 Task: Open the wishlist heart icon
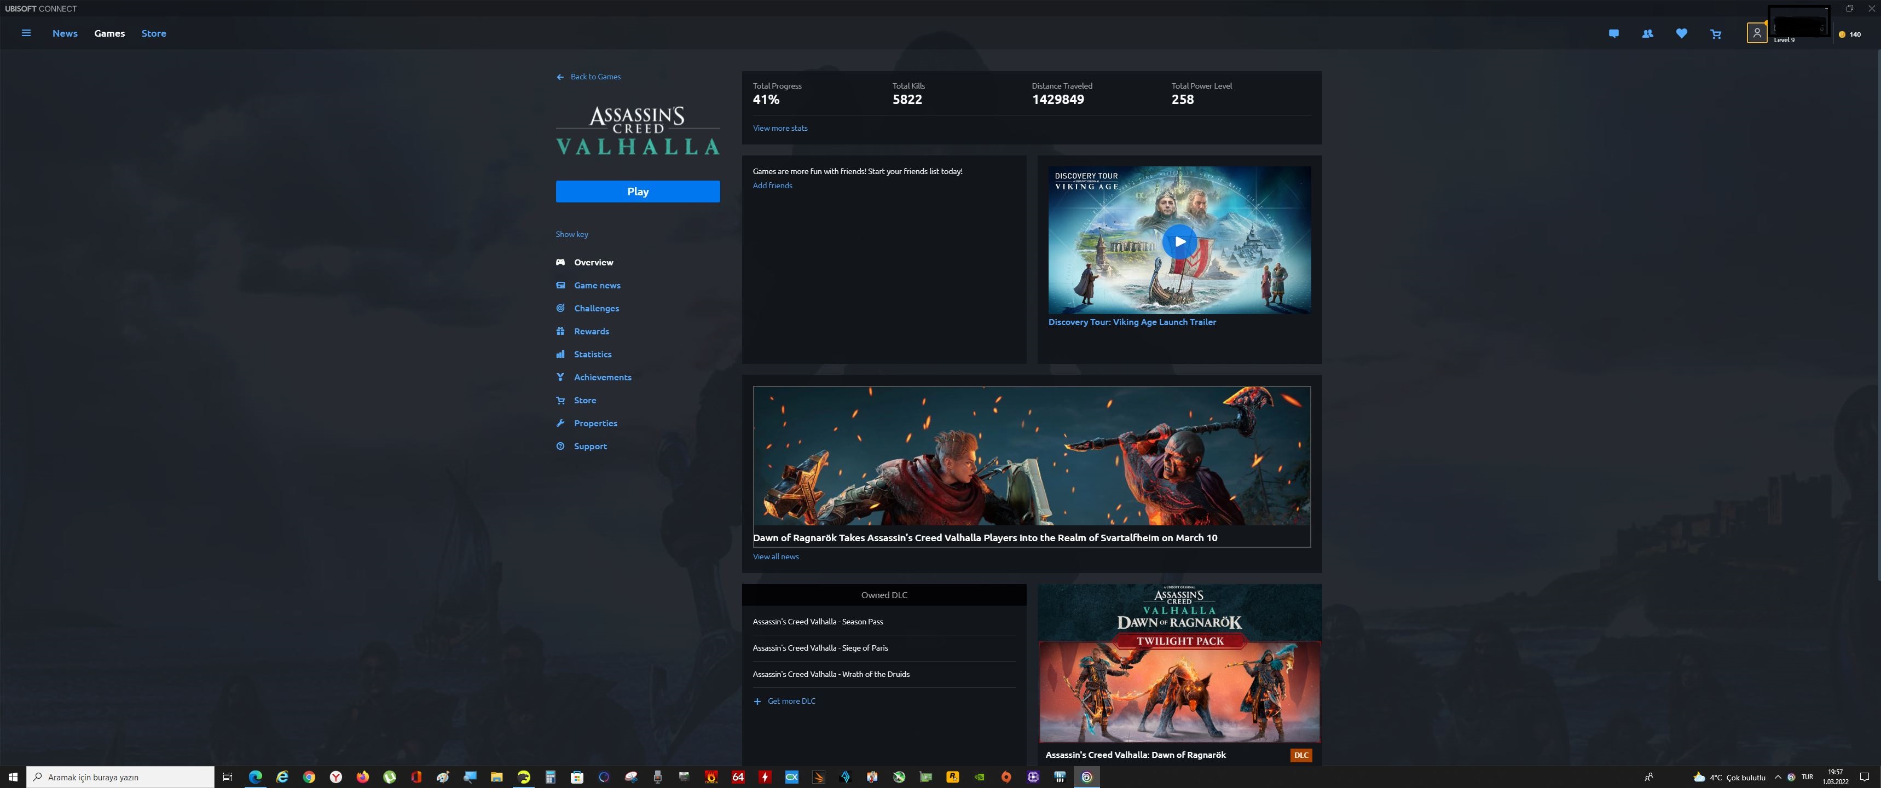(x=1682, y=33)
